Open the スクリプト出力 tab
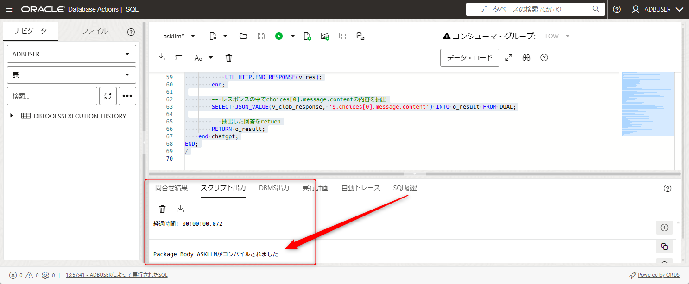The width and height of the screenshot is (689, 284). click(223, 188)
